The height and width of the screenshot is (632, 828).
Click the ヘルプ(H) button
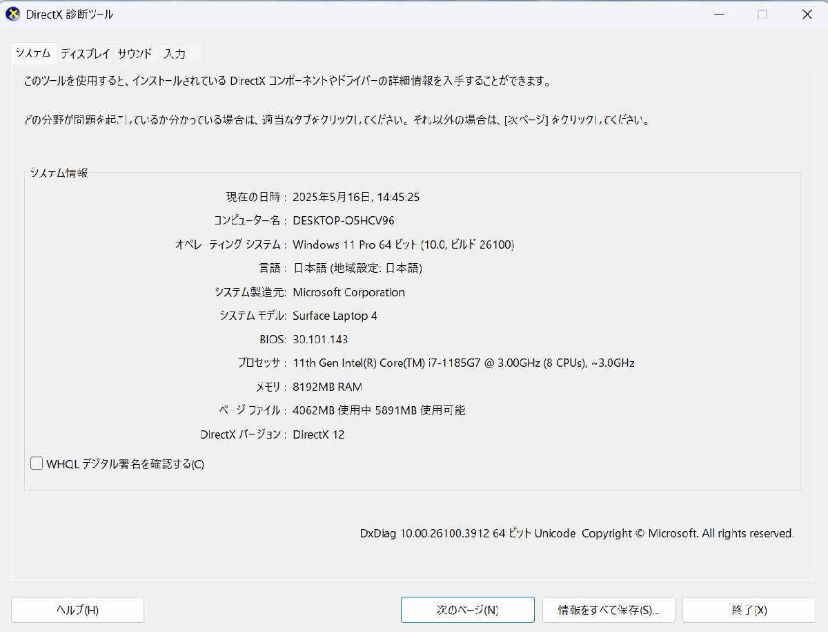pos(77,610)
